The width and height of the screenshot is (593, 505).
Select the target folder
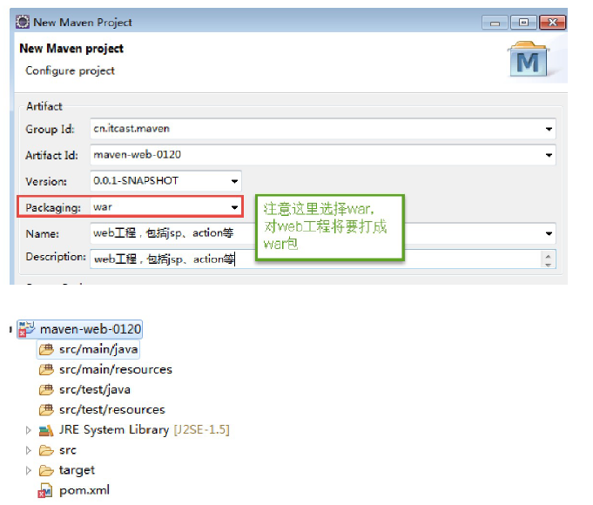click(77, 470)
